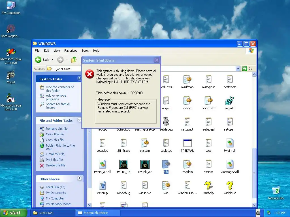
Task: Click left task pane scroll down arrow
Action: coord(89,205)
